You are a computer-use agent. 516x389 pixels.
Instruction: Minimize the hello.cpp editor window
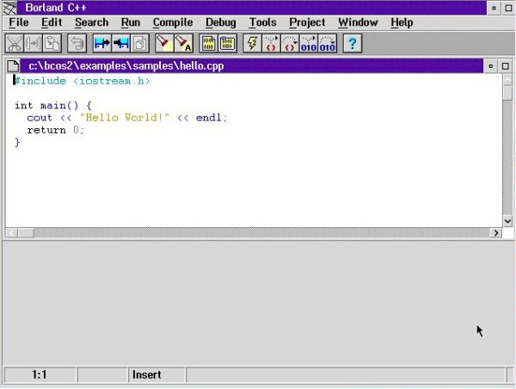pos(491,66)
